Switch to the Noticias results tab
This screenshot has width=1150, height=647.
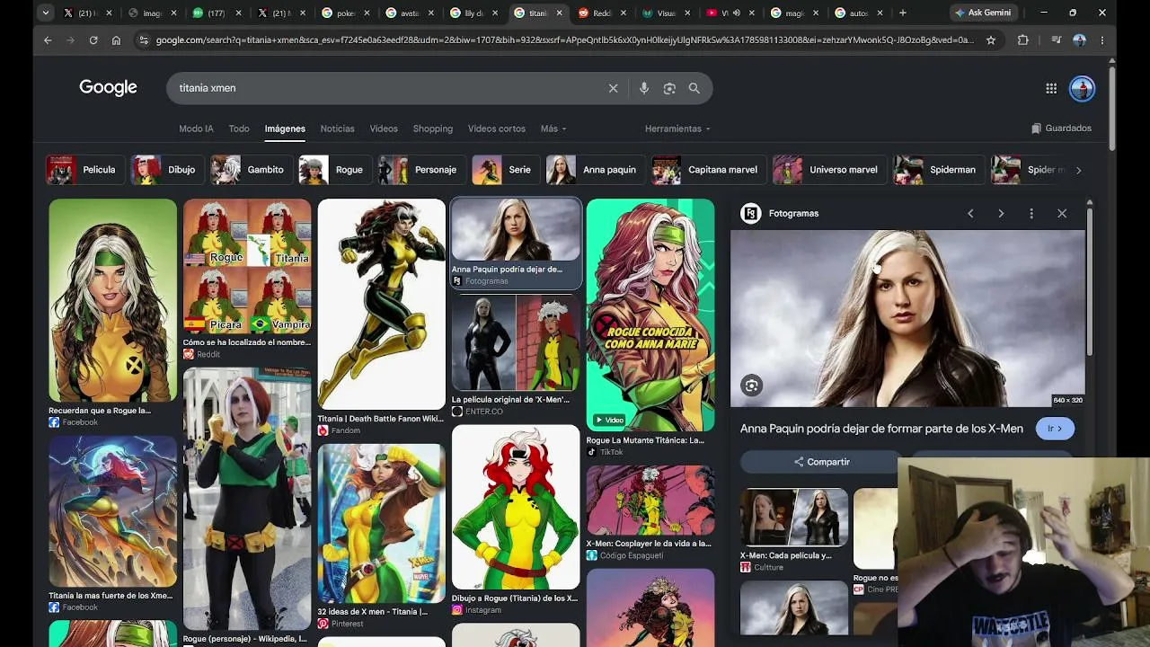[338, 129]
